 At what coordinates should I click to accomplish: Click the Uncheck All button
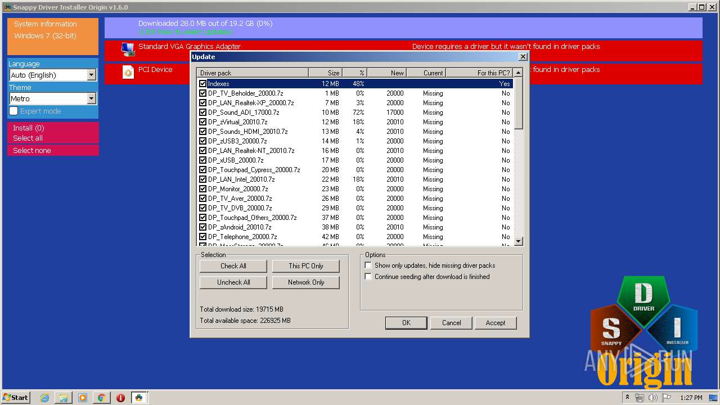point(233,282)
